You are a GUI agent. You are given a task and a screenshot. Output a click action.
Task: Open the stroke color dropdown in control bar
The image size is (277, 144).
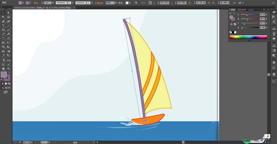(30, 3)
